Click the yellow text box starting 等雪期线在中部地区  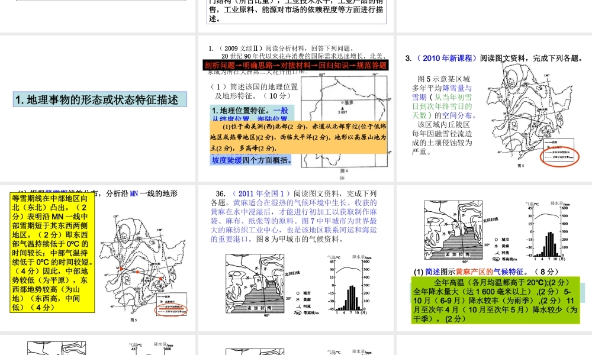(52, 253)
